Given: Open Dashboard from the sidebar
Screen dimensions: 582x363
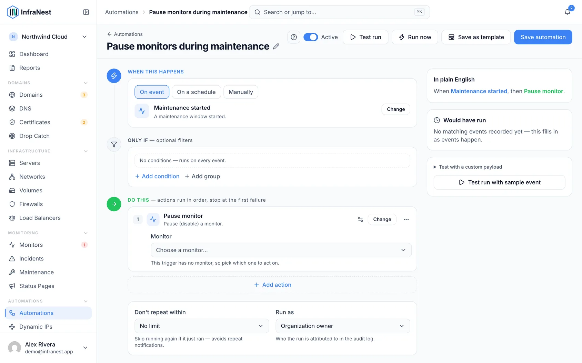Looking at the screenshot, I should click(48, 54).
